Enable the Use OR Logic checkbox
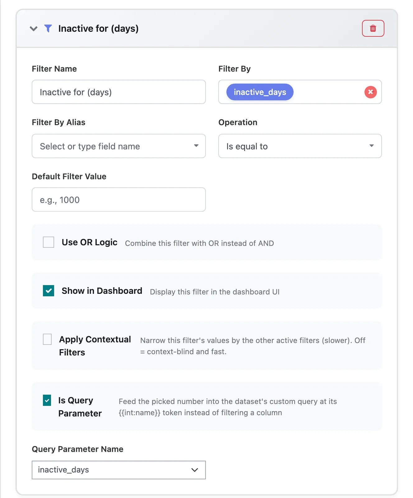 (x=49, y=242)
